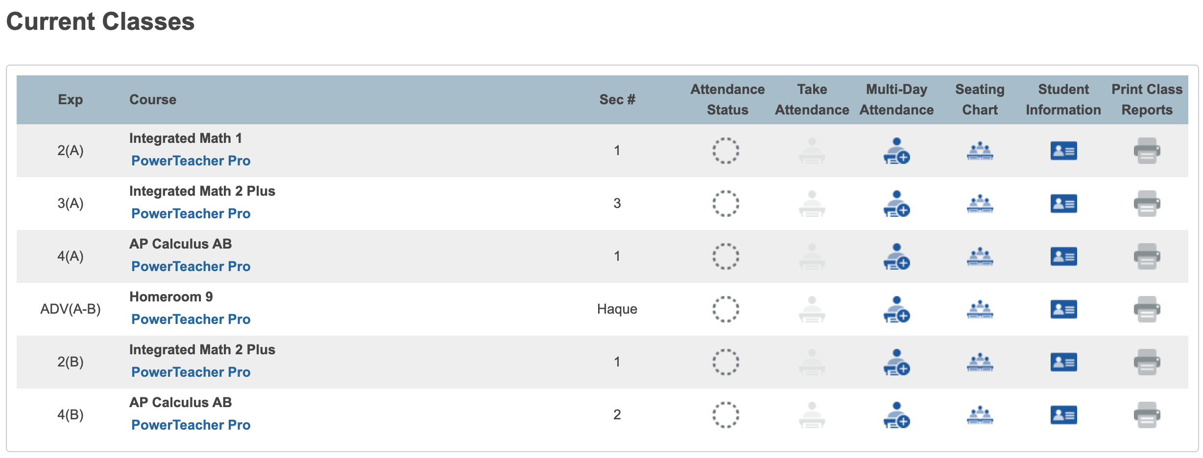Print class reports for Homeroom 9
The height and width of the screenshot is (458, 1203).
(1147, 309)
